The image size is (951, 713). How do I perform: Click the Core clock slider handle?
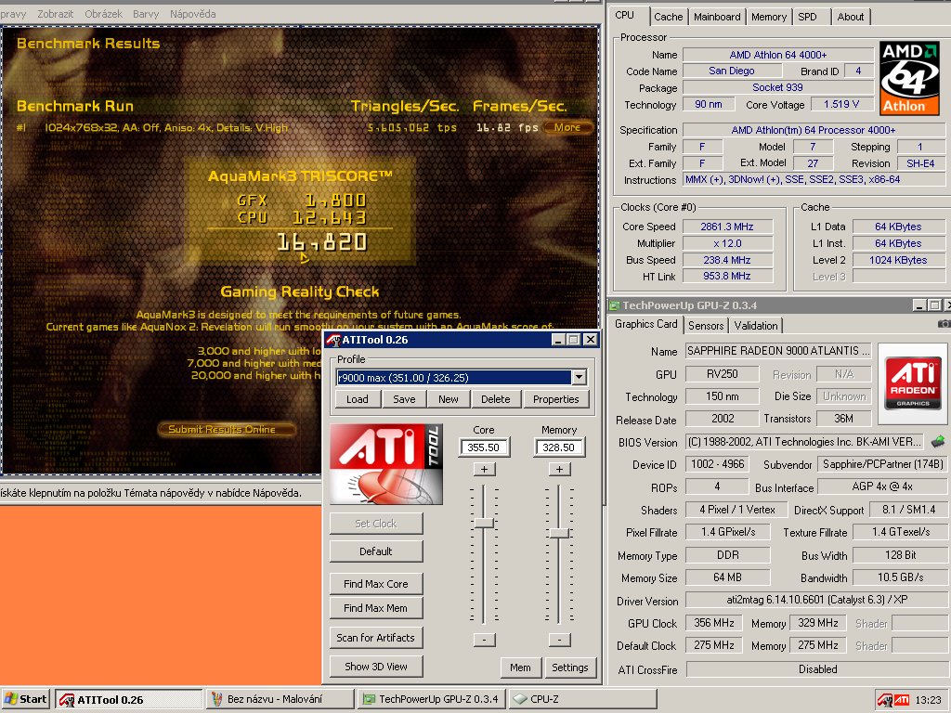(484, 523)
